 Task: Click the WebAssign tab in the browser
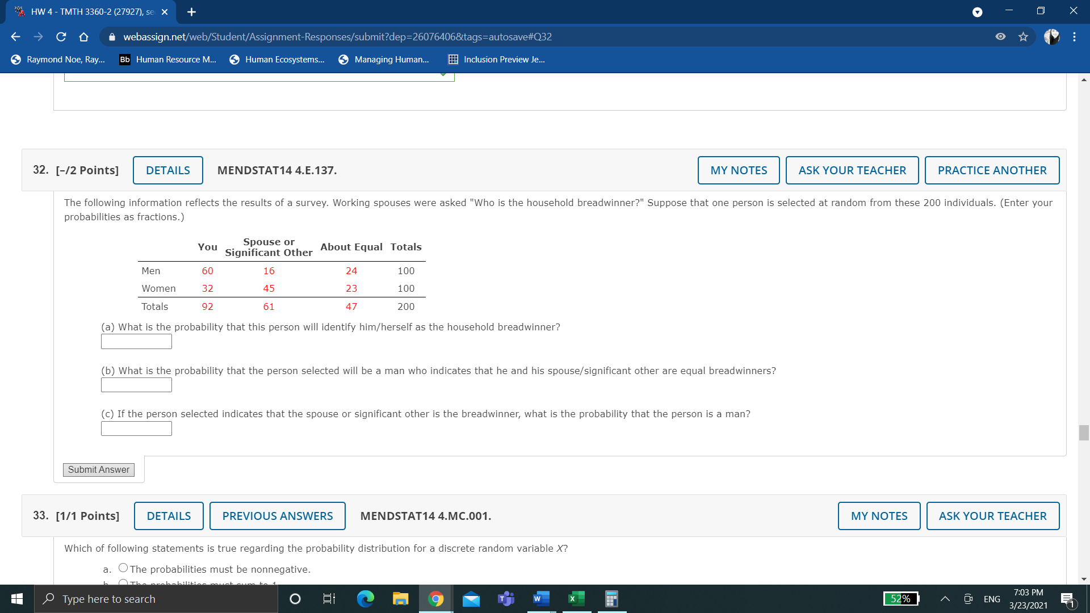click(x=85, y=11)
